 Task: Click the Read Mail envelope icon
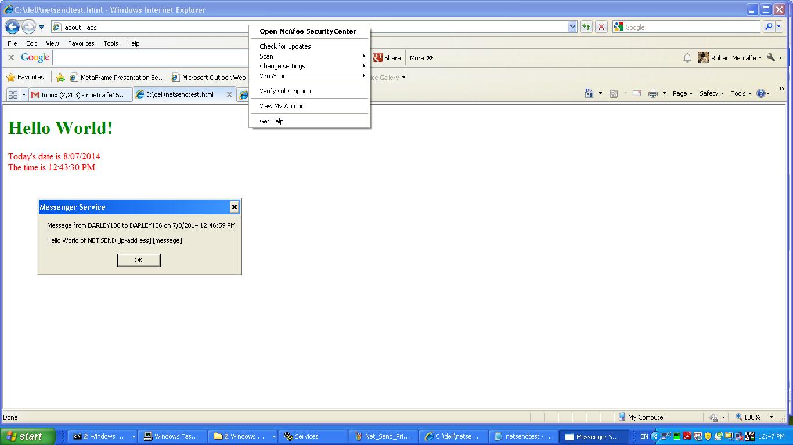point(637,93)
